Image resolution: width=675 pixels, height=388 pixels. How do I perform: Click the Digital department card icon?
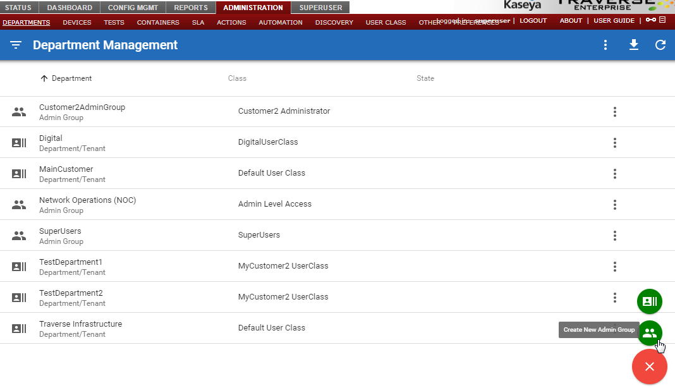pos(18,143)
